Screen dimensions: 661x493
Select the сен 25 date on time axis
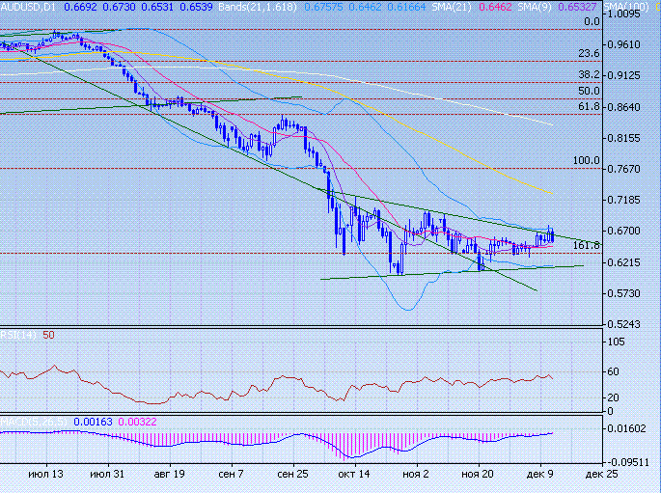click(x=290, y=476)
